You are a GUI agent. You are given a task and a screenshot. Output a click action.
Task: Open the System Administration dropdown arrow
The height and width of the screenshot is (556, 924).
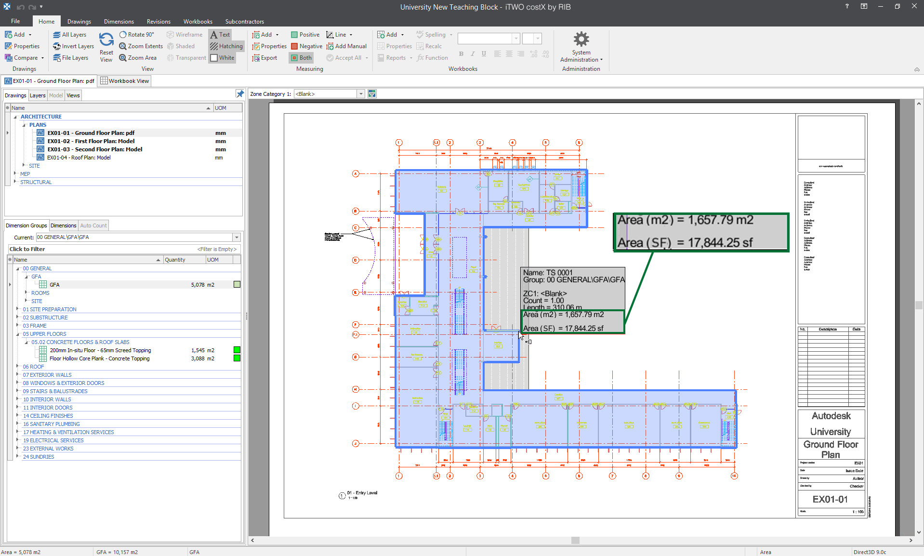(602, 60)
